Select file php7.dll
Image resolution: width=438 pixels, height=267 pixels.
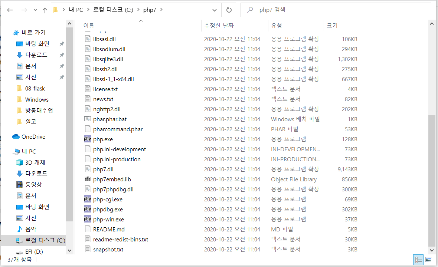[103, 169]
